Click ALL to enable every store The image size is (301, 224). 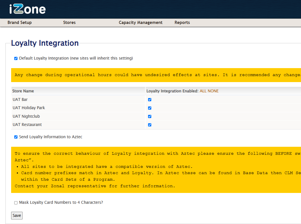[x=203, y=91]
